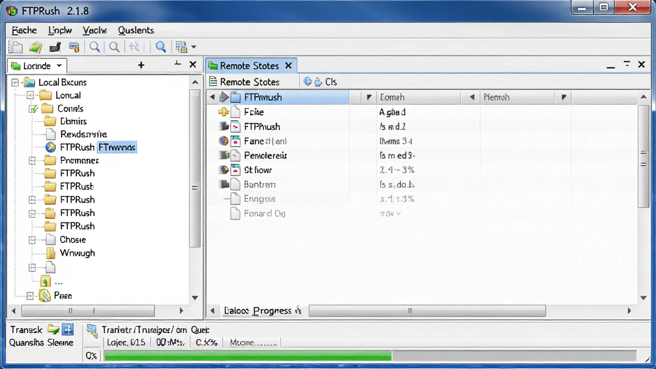This screenshot has height=369, width=656.
Task: Click the green transfer progress bar
Action: click(x=248, y=356)
